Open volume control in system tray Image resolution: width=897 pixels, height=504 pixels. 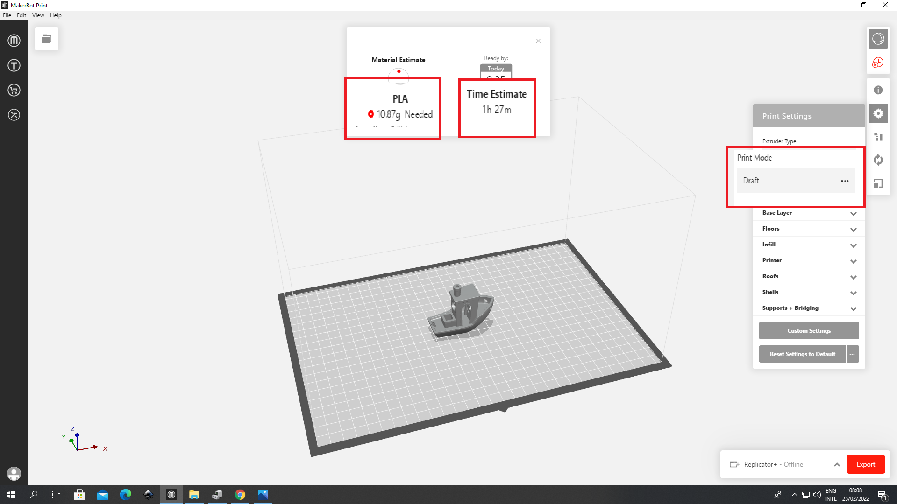[x=817, y=495]
